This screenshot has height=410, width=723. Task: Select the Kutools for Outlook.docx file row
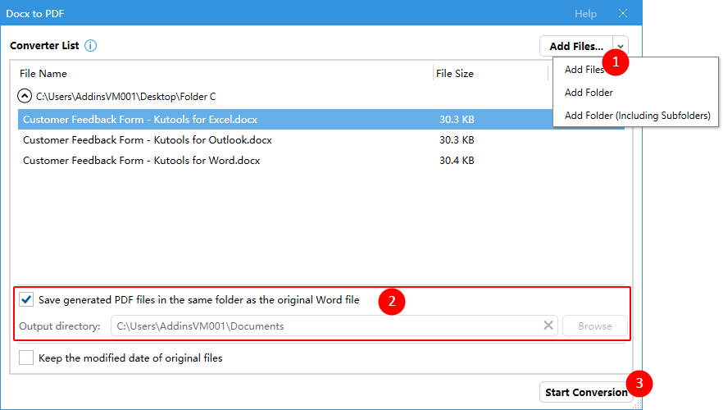(147, 139)
